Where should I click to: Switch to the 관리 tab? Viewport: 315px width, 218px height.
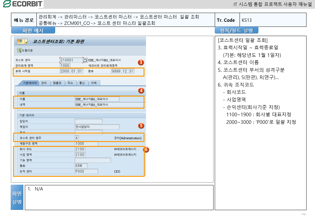pos(44,83)
